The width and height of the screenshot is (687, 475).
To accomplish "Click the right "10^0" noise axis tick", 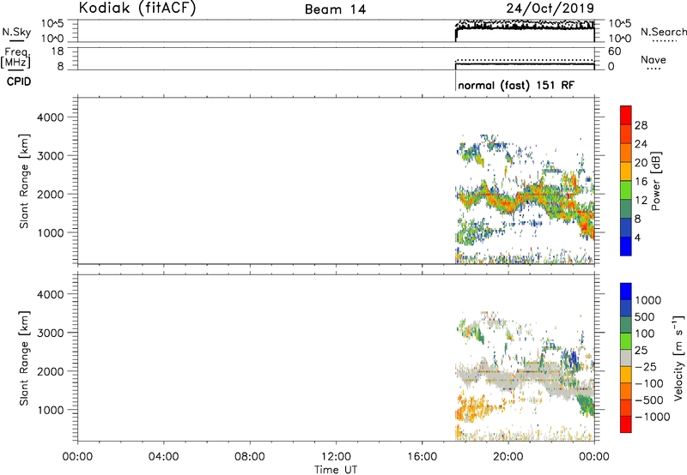I will tap(620, 39).
